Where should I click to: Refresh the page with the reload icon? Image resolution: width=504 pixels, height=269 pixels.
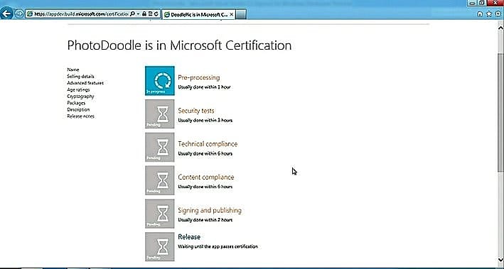pos(156,13)
